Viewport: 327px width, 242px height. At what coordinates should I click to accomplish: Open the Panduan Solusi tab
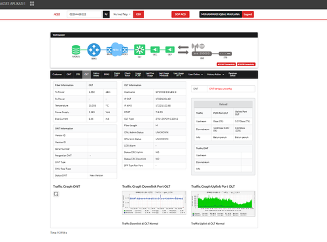(x=233, y=75)
